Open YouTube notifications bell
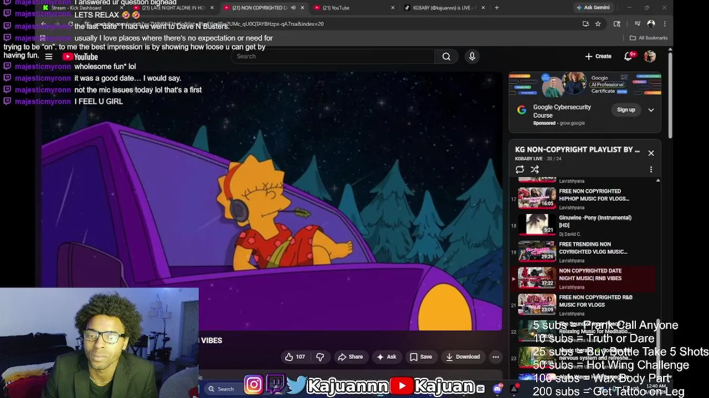Screen dimensions: 709x398 click(x=629, y=56)
